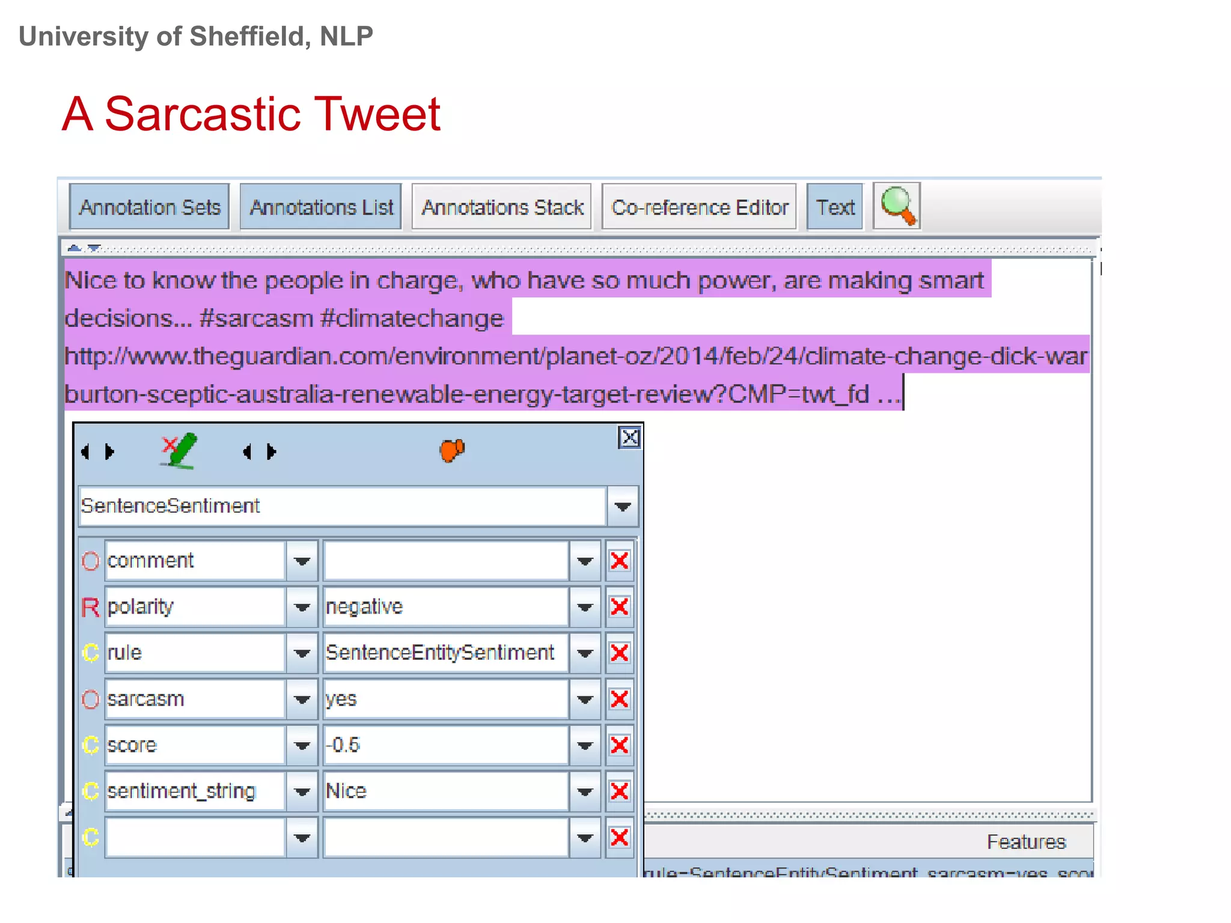Remove the polarity feature row
The image size is (1231, 923).
pyautogui.click(x=619, y=606)
